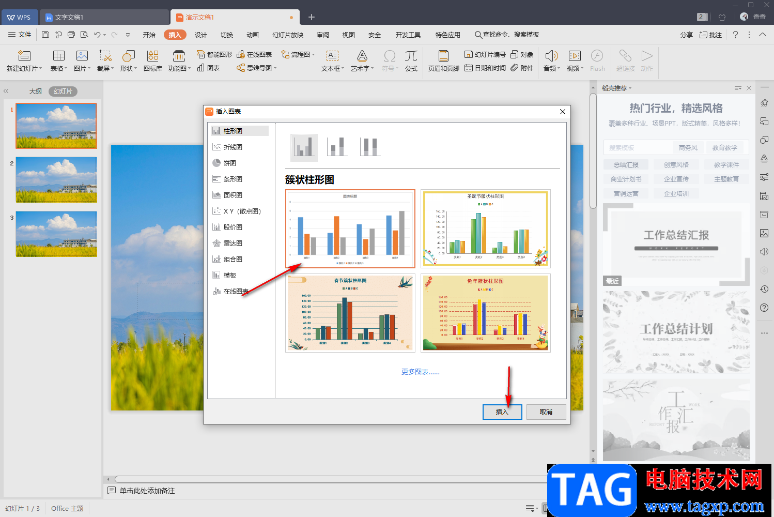
Task: Open the 审阅 ribbon tab
Action: [323, 35]
